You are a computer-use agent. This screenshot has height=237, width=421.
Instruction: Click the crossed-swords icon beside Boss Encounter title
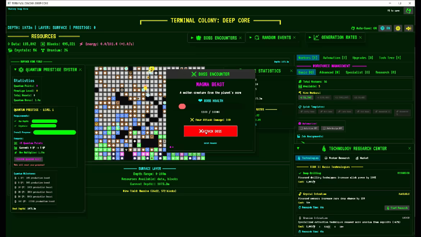point(194,74)
